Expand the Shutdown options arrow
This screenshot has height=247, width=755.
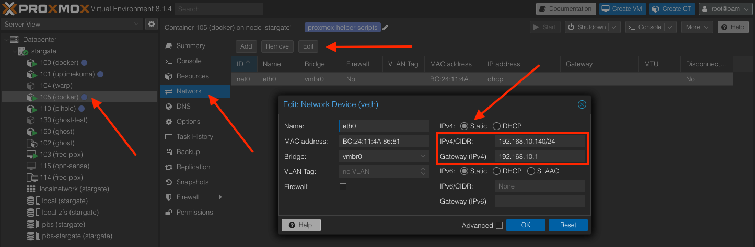point(615,27)
